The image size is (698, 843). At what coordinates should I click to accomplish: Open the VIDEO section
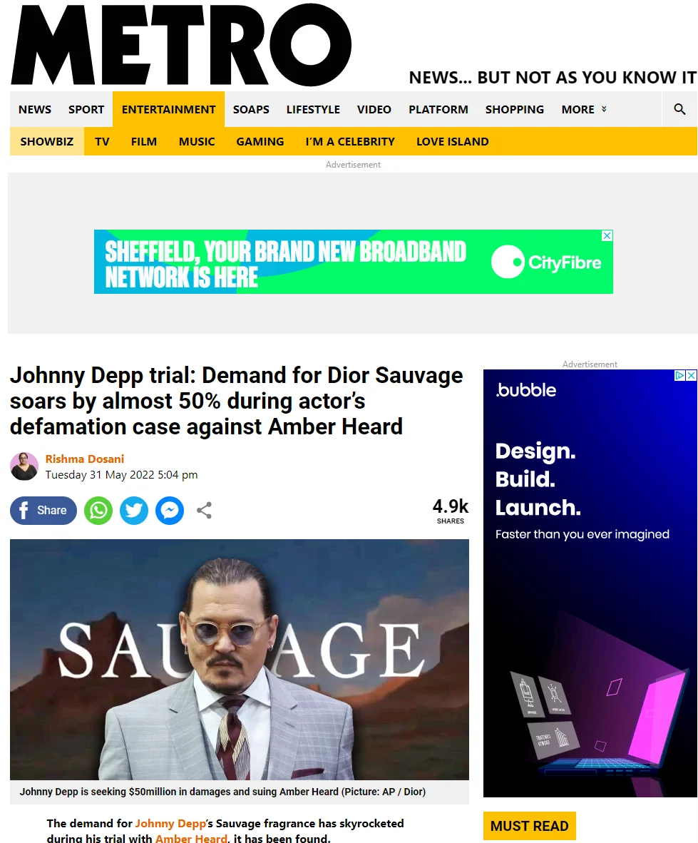374,109
